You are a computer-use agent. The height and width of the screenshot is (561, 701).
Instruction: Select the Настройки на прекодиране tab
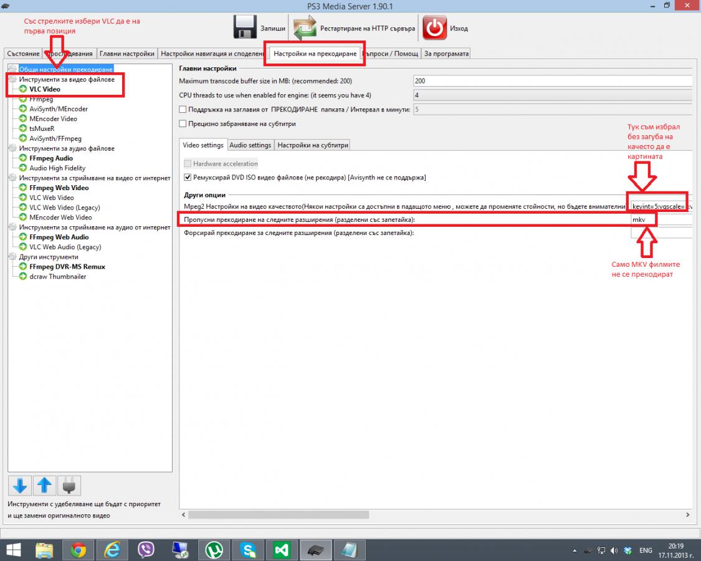click(315, 53)
